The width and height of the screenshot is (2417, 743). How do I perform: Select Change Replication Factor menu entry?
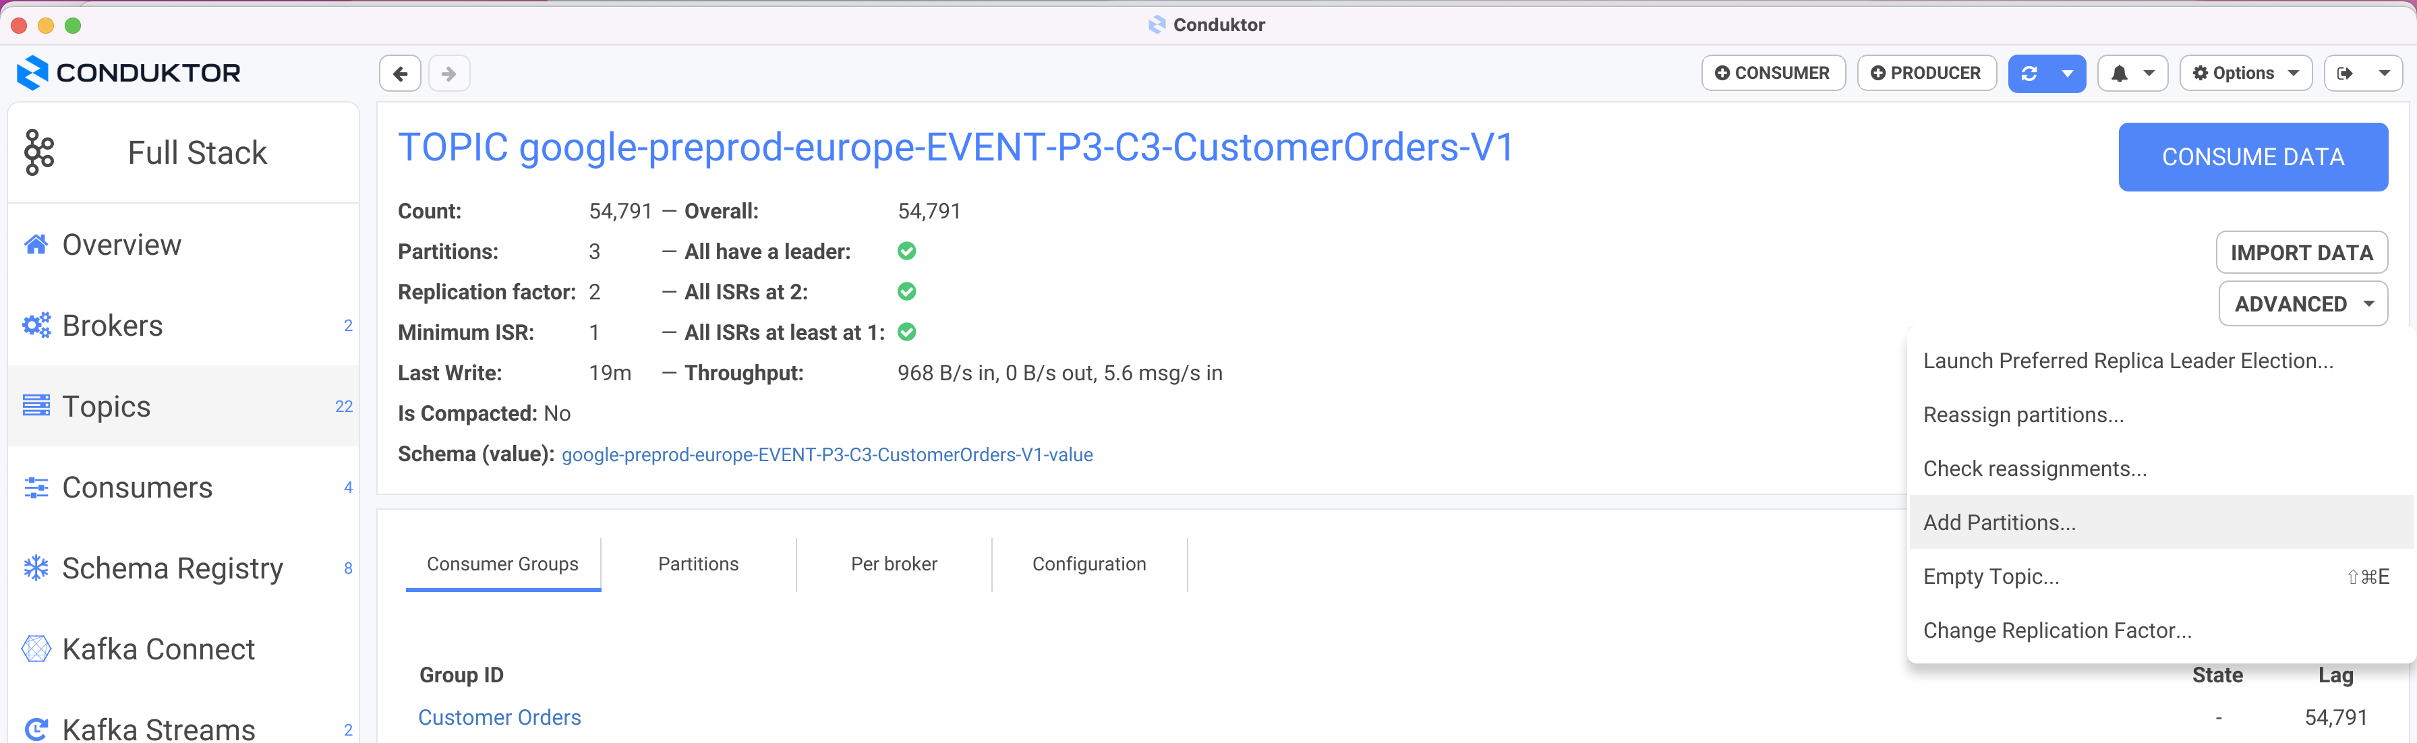click(2162, 630)
